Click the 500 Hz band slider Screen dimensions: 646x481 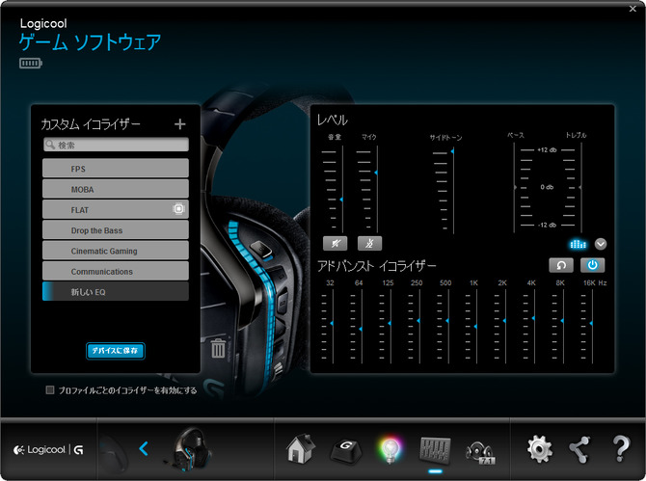(x=447, y=320)
